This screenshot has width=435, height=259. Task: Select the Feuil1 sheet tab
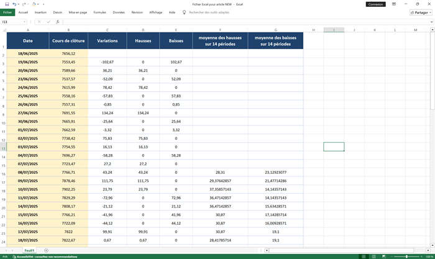(x=29, y=250)
